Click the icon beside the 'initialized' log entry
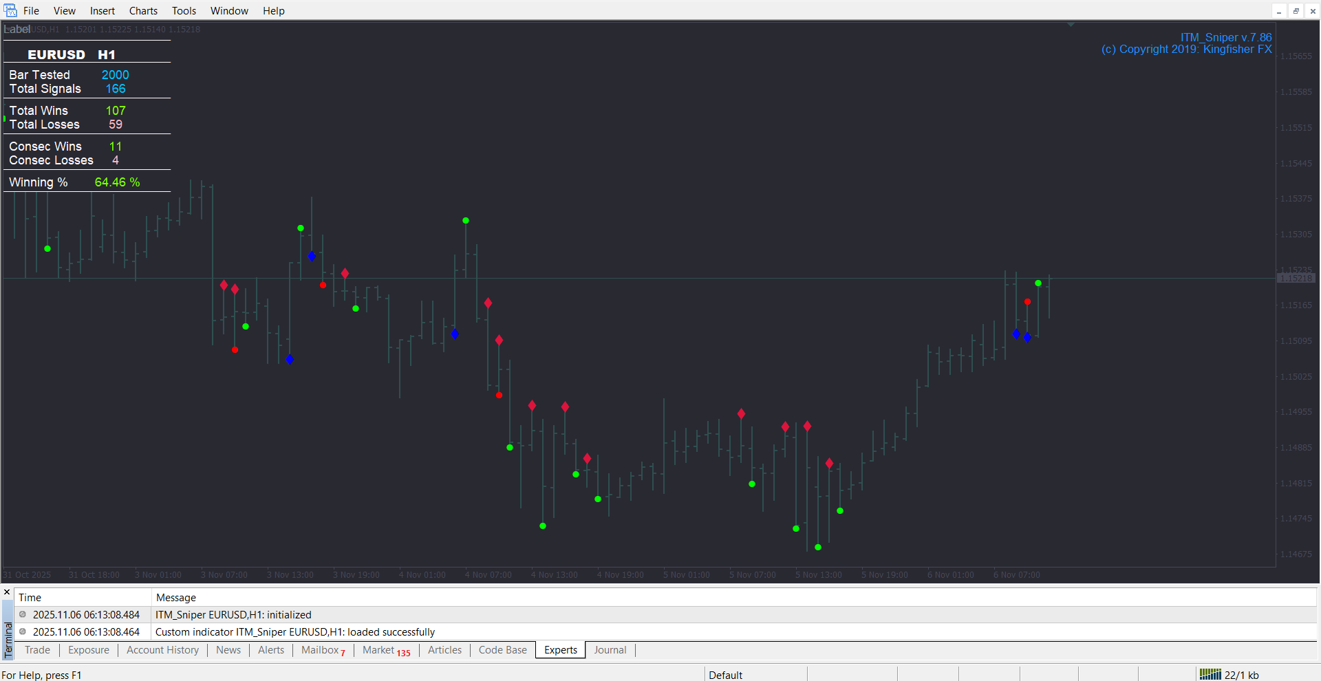Screen dimensions: 1321x681 tap(23, 614)
